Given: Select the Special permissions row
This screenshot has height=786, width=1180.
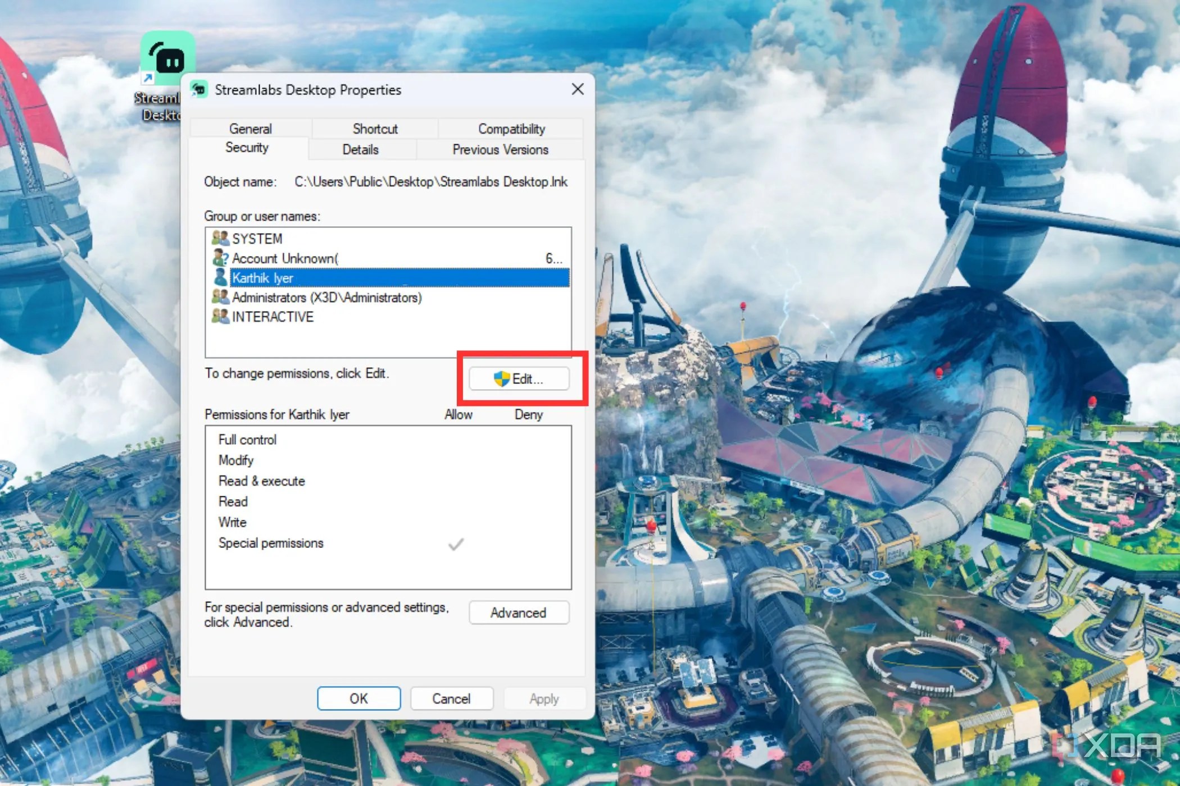Looking at the screenshot, I should click(x=271, y=543).
